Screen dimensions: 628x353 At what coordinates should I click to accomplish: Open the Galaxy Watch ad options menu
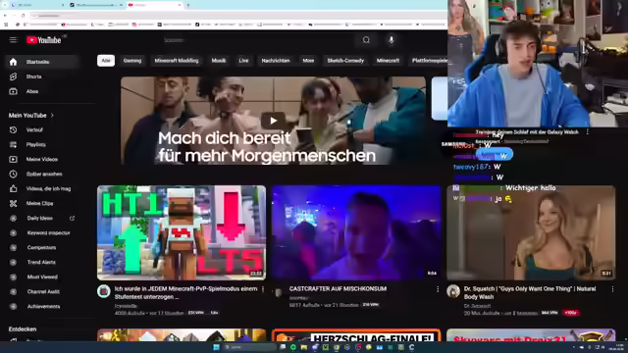[587, 131]
